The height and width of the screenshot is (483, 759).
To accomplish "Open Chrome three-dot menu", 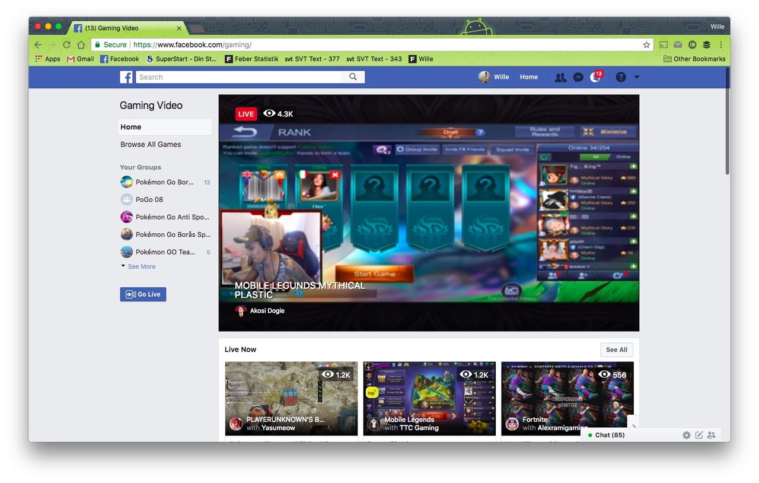I will [x=721, y=45].
